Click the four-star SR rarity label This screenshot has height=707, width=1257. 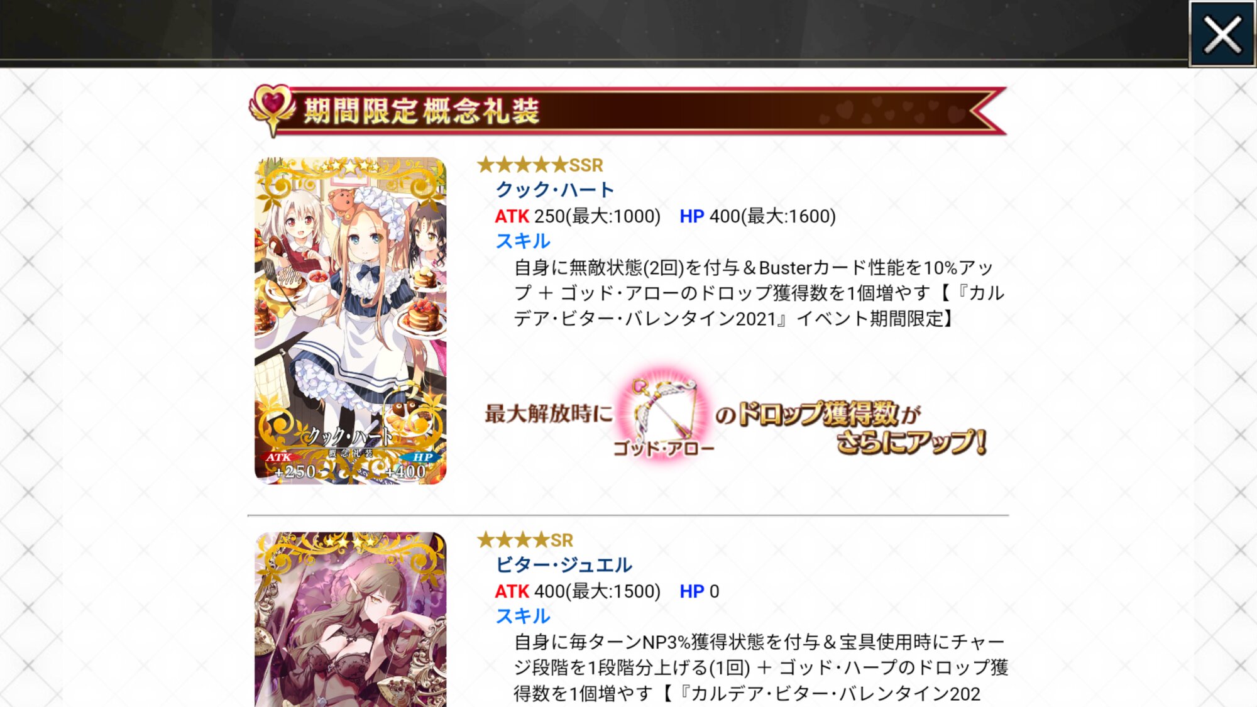[525, 540]
